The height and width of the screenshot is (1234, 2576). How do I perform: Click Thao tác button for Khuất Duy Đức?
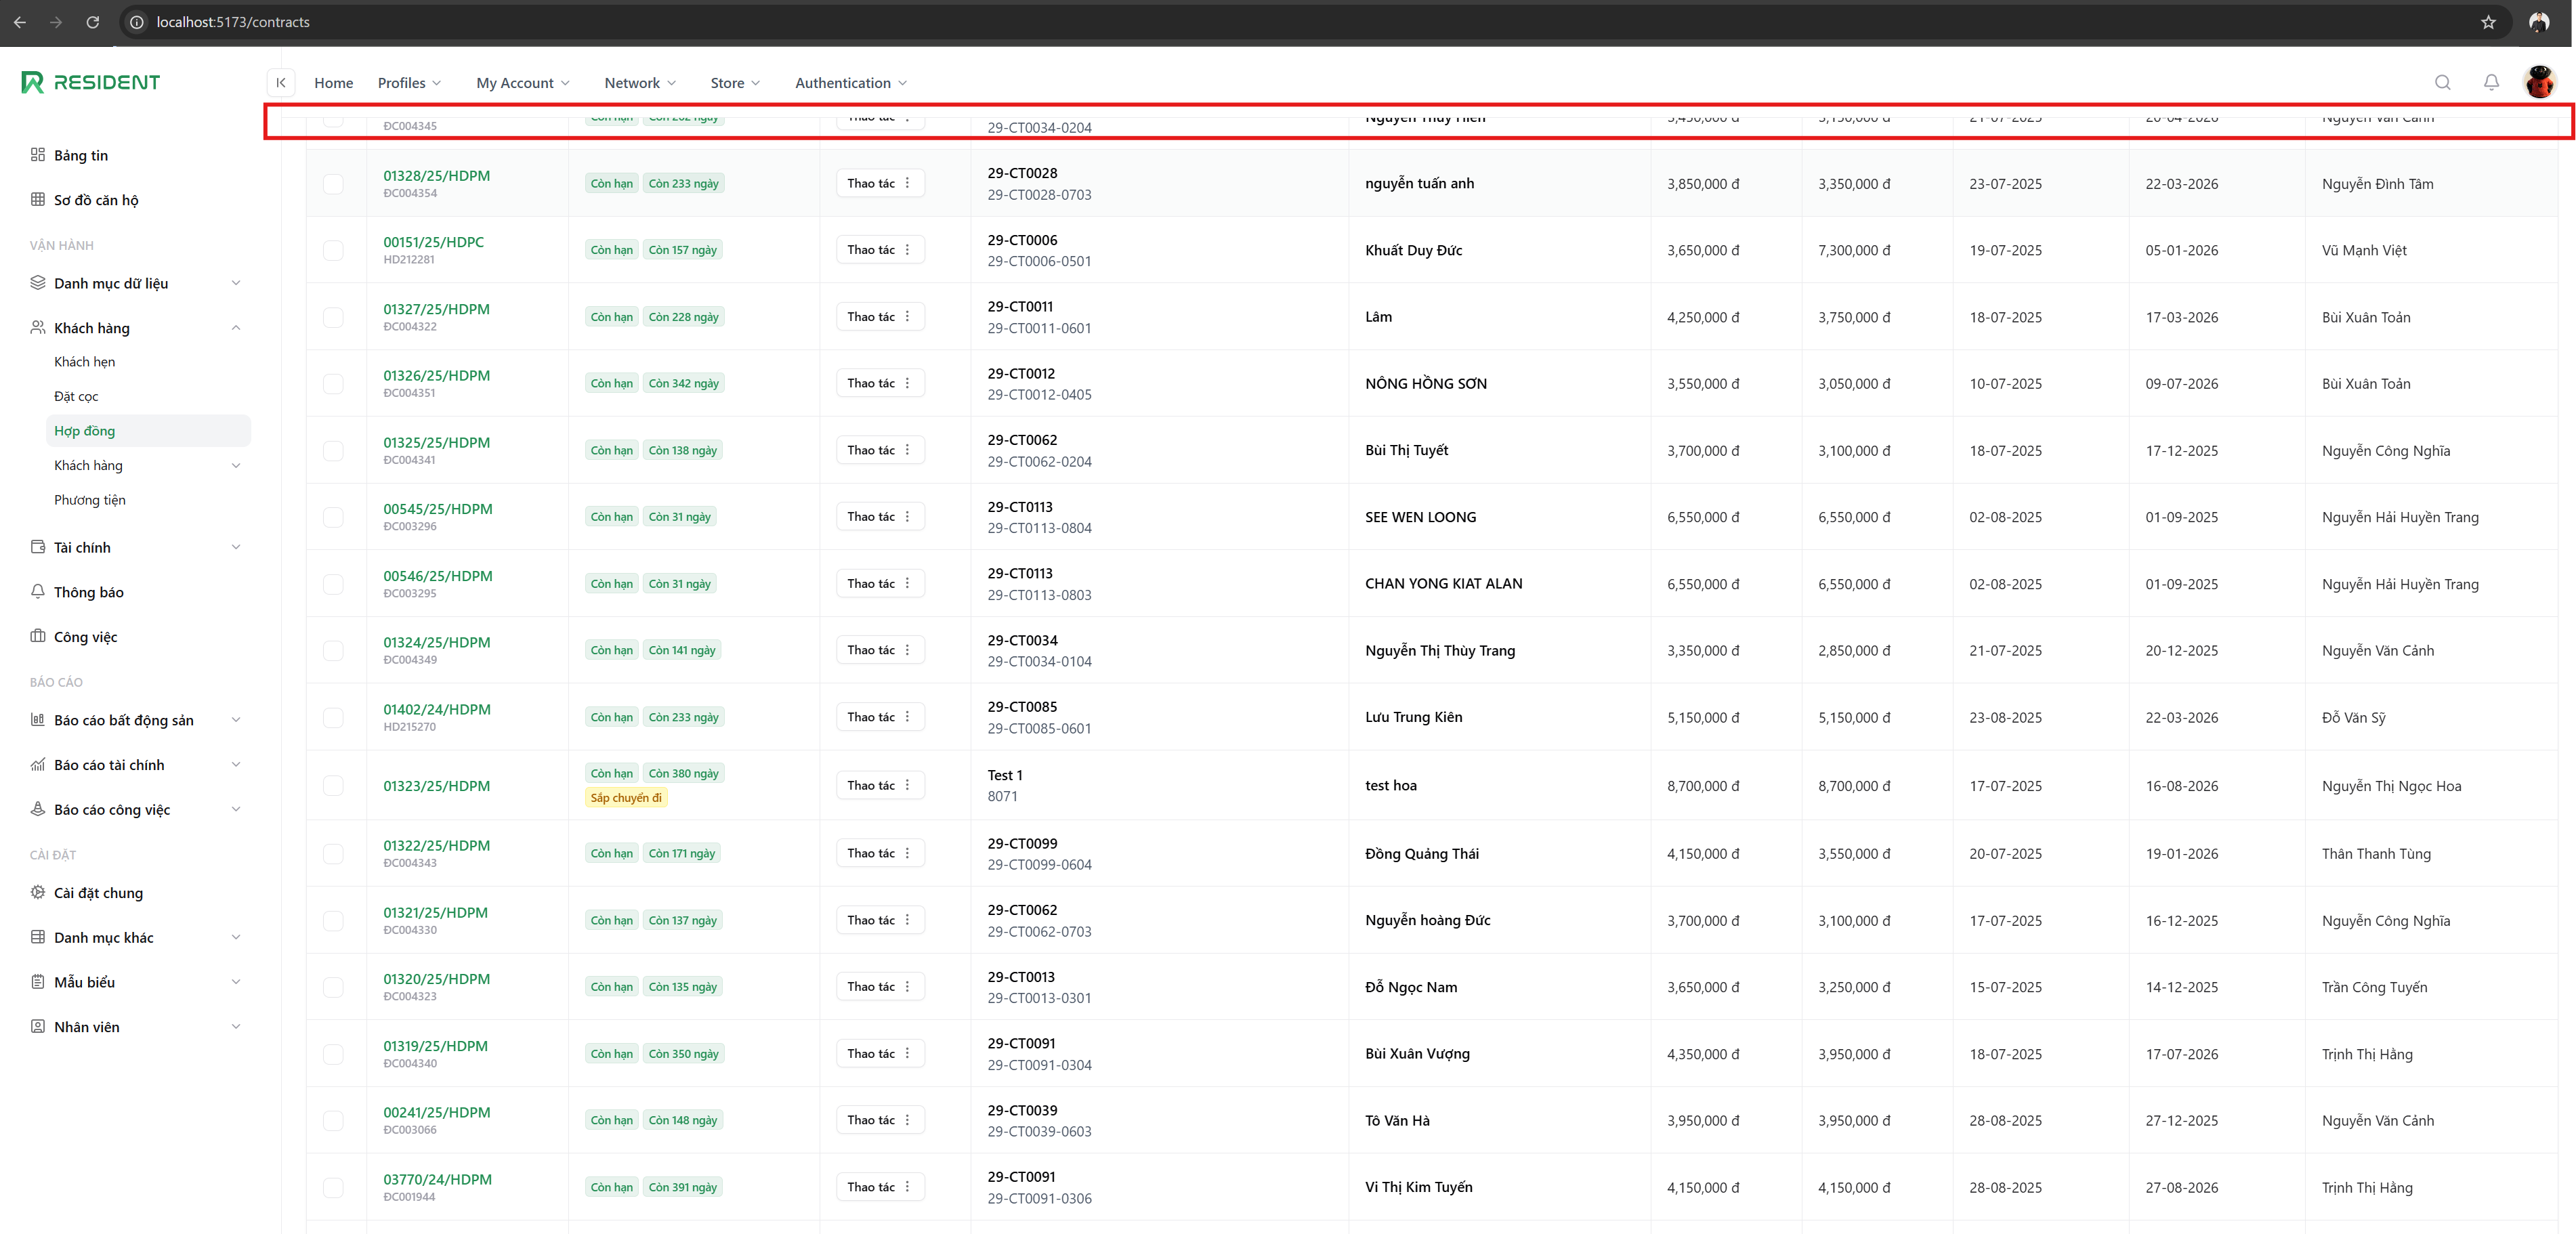click(879, 250)
